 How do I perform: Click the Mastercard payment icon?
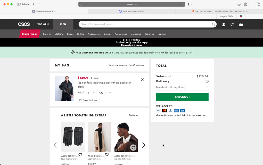point(165,110)
